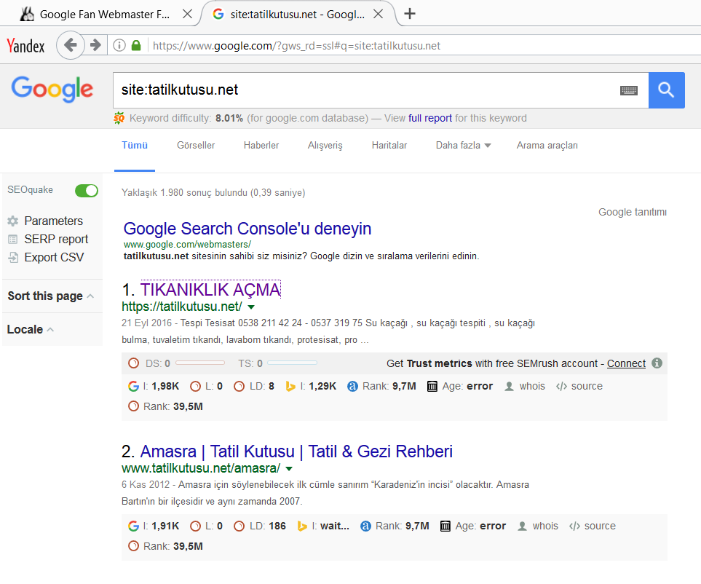Screen dimensions: 701x584
Task: Open the Amasra Tatil Kutusu result link
Action: pos(296,451)
